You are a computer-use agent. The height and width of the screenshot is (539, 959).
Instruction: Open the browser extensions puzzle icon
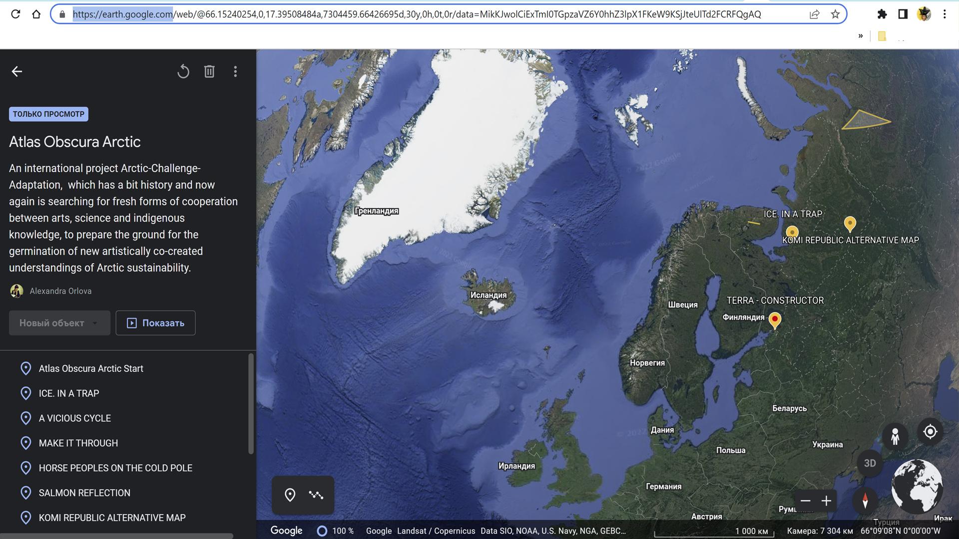pos(882,14)
